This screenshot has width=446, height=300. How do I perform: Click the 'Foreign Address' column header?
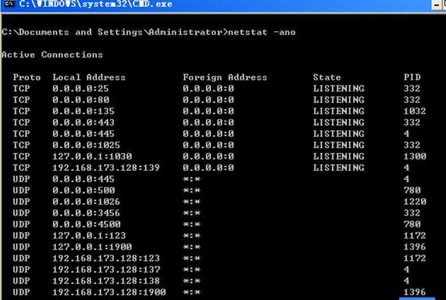pos(225,78)
